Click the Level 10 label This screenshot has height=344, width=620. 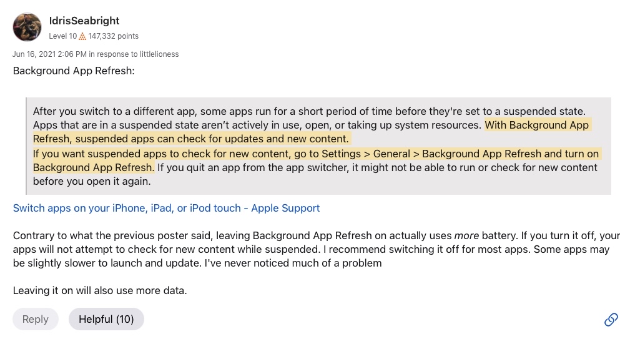click(x=63, y=36)
